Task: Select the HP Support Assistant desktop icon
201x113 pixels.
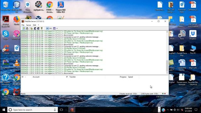Action: click(x=6, y=79)
